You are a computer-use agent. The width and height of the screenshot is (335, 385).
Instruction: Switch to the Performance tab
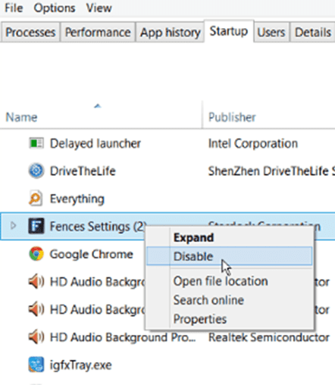pyautogui.click(x=98, y=33)
